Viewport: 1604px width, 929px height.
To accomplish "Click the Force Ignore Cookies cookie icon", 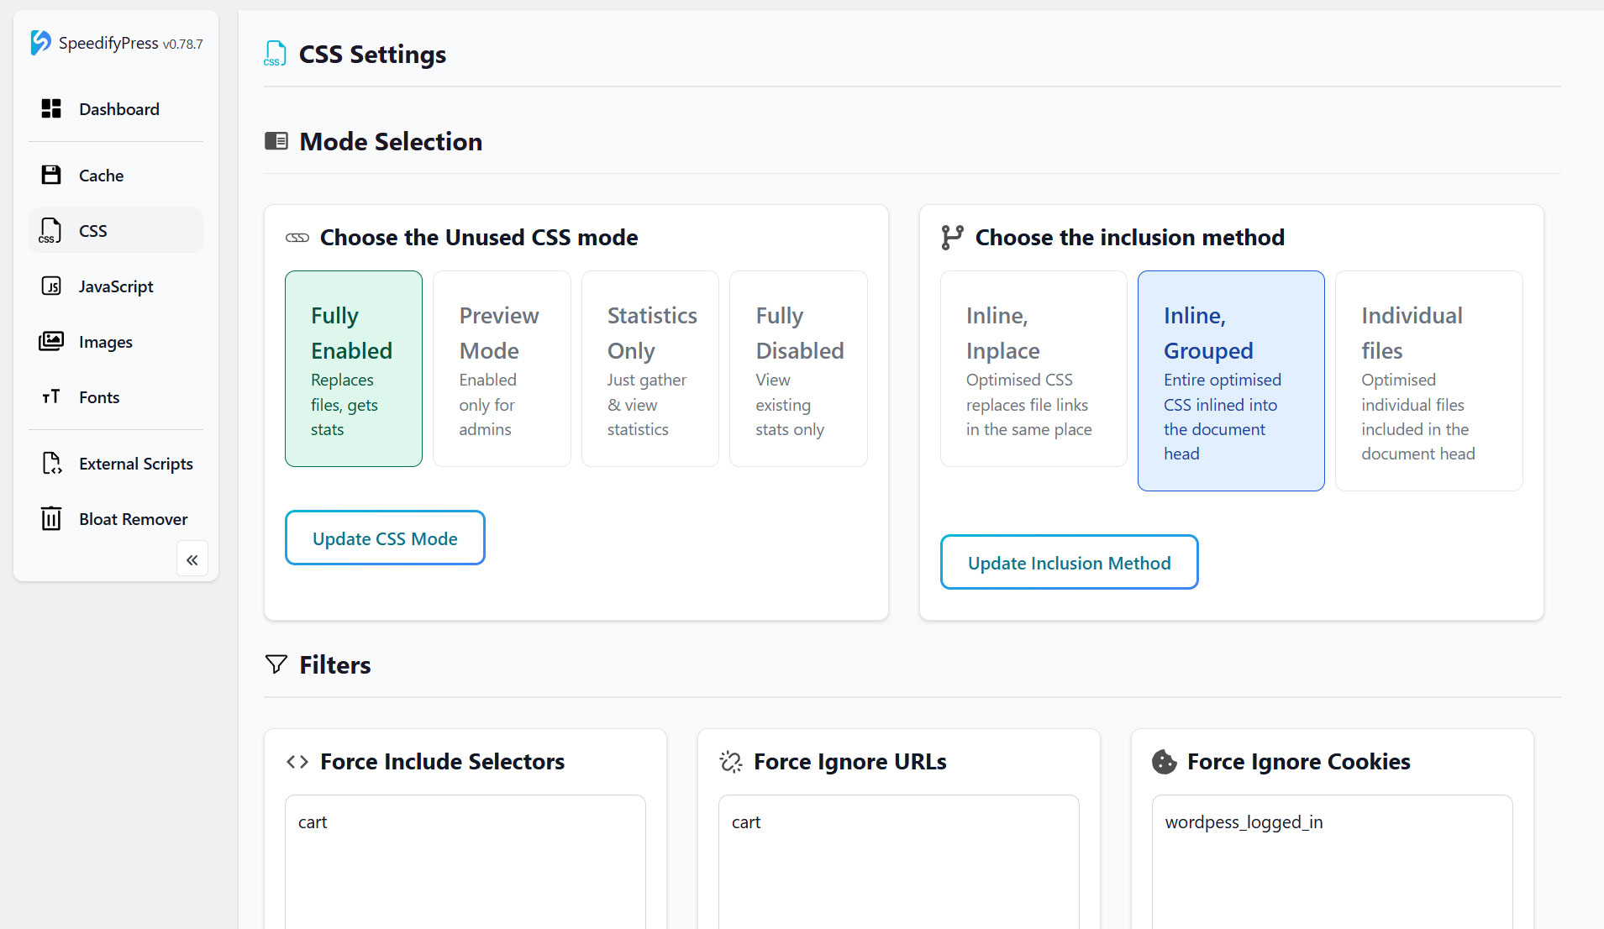I will 1165,762.
